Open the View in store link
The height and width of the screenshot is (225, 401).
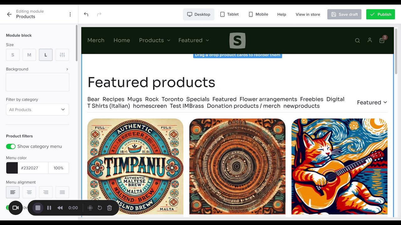click(308, 14)
